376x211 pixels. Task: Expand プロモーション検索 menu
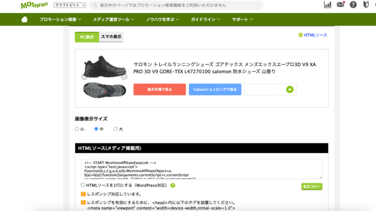tap(61, 19)
